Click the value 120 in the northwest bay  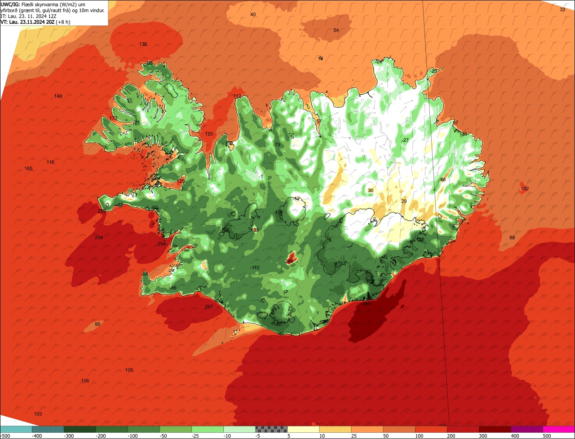pos(209,134)
